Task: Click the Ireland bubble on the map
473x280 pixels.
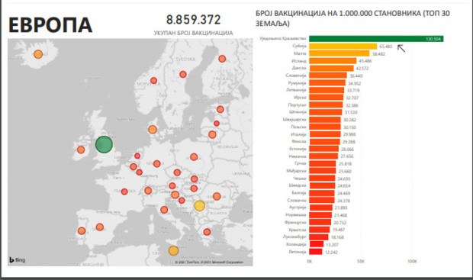Action: (81, 150)
